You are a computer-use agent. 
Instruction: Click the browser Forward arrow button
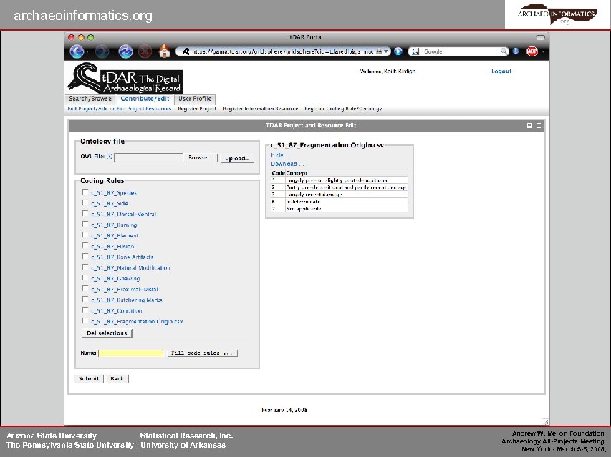pyautogui.click(x=102, y=51)
